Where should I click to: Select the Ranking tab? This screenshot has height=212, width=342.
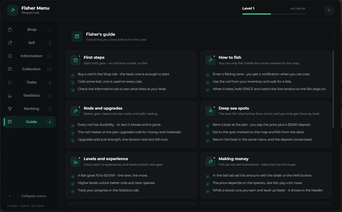(30, 109)
